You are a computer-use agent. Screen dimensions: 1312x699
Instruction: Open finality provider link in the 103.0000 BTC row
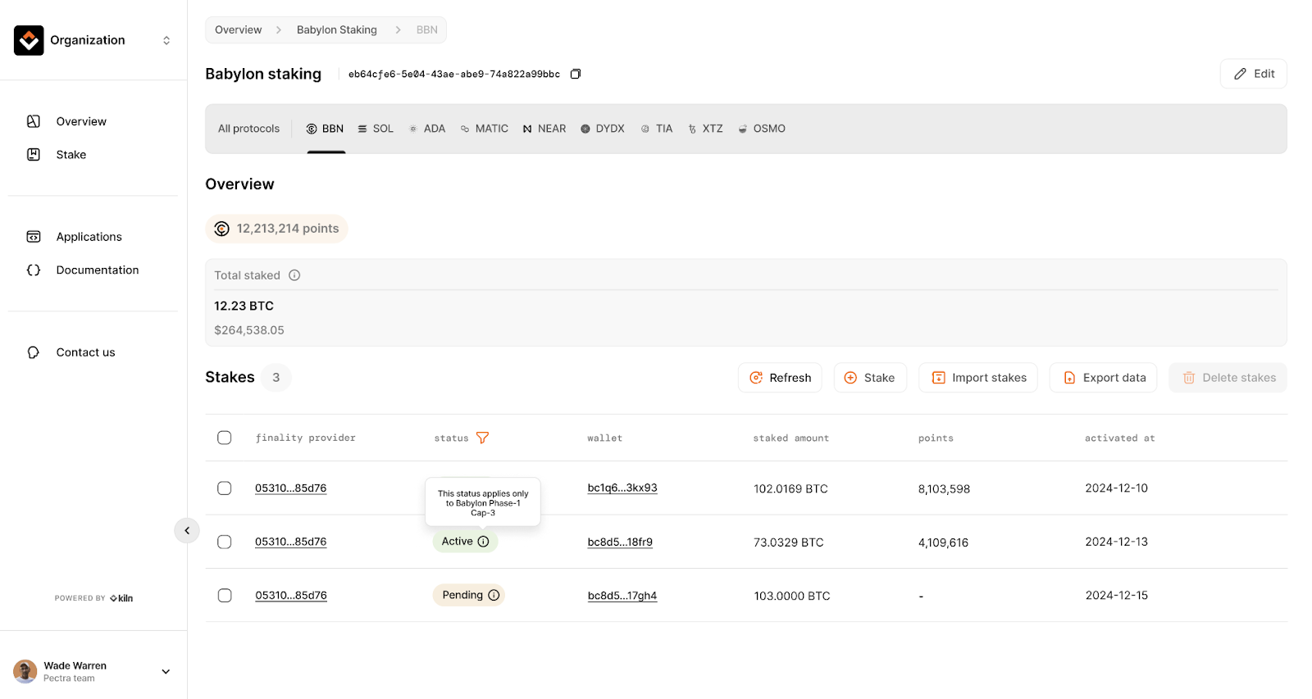point(291,596)
